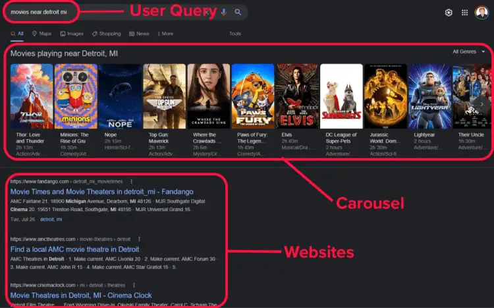Open the account profile avatar

[x=481, y=13]
